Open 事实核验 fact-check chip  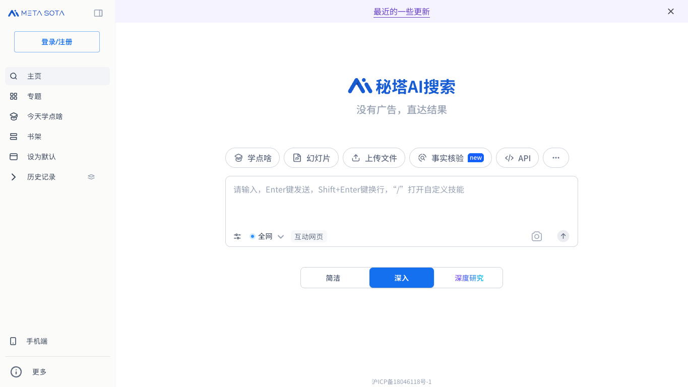pyautogui.click(x=451, y=158)
